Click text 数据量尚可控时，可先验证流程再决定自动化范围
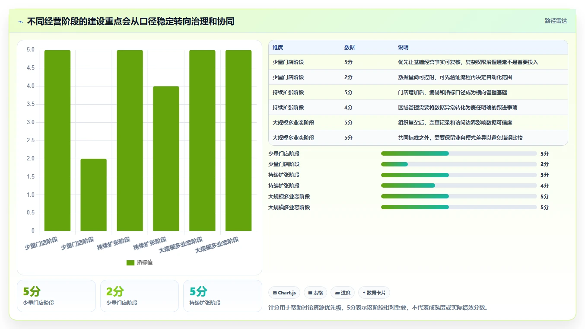 point(455,77)
